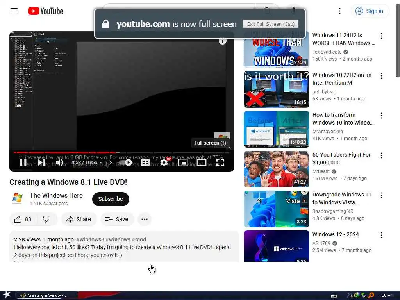Open the header settings three-dot menu
The image size is (400, 300).
point(339,11)
